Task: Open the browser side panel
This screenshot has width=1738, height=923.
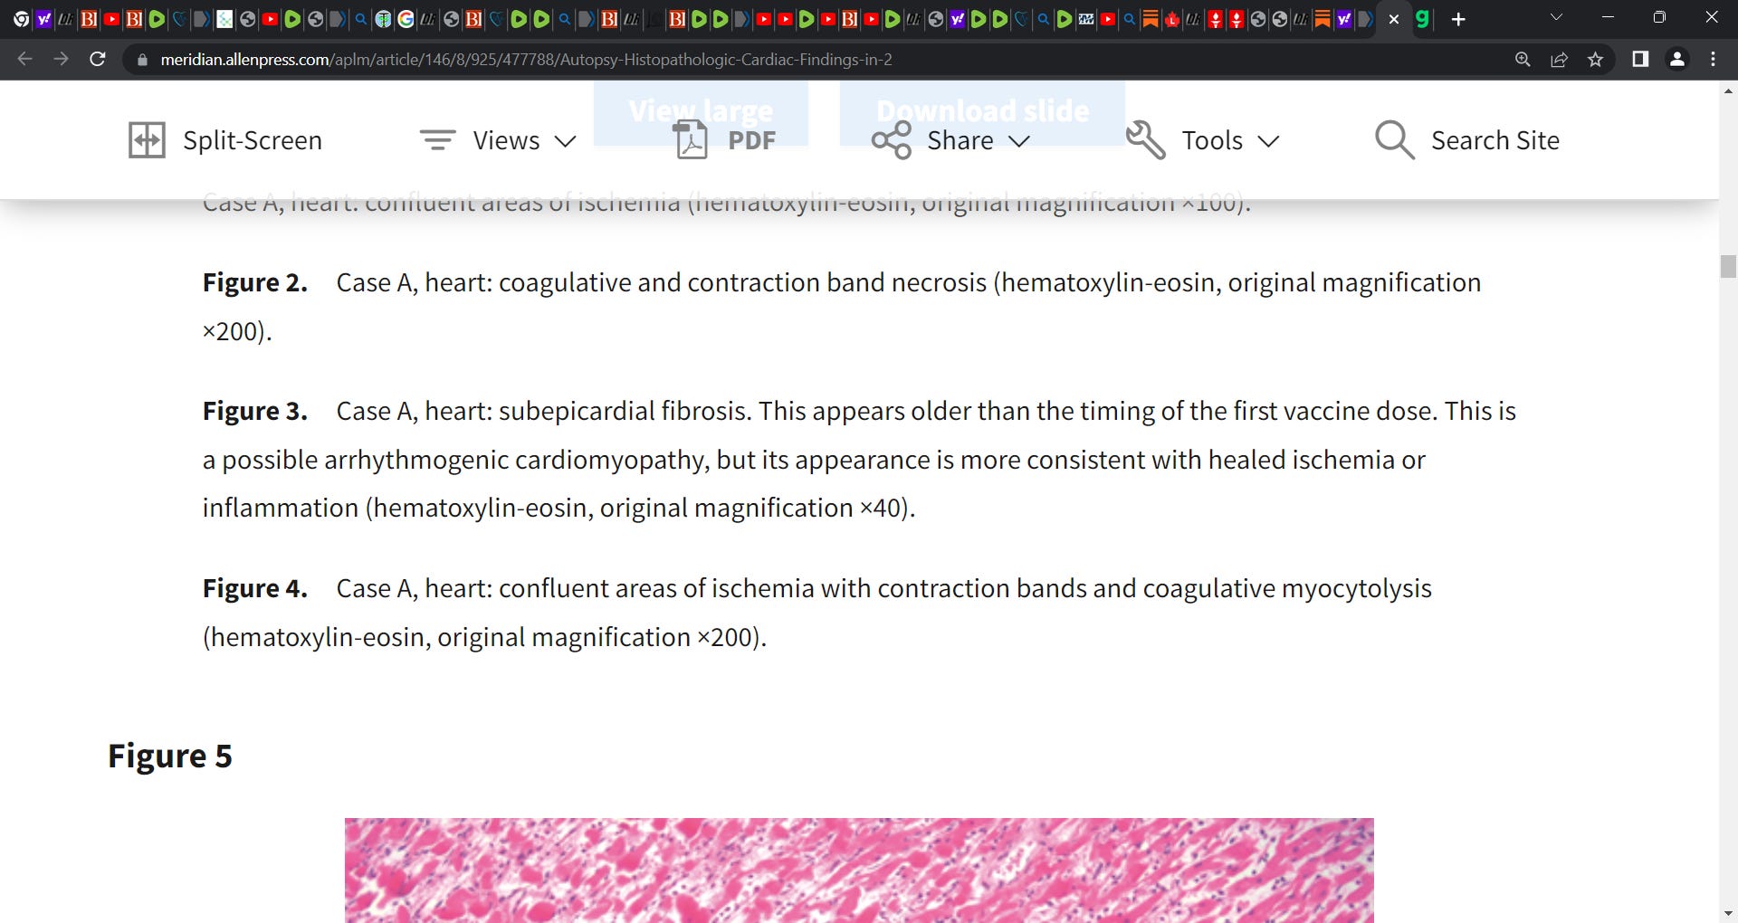Action: pos(1639,59)
